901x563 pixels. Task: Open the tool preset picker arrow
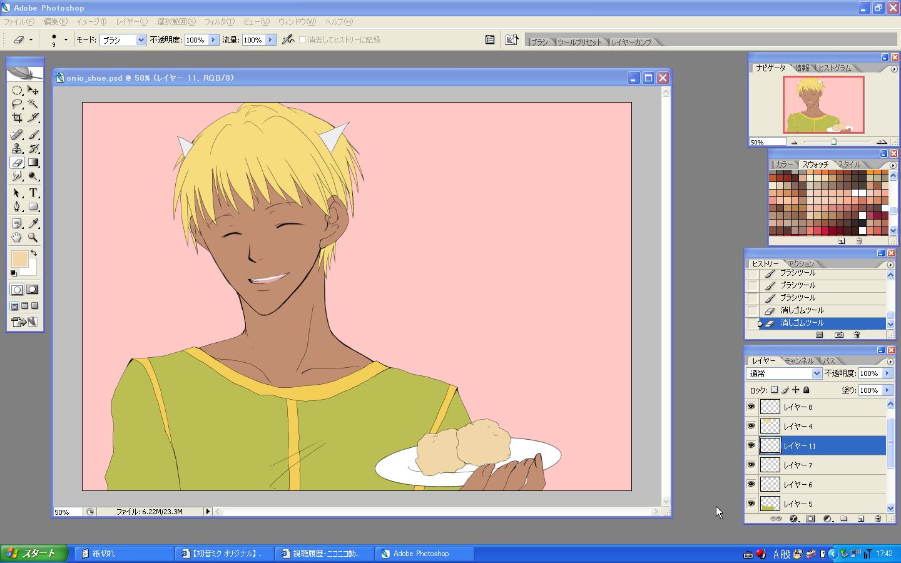[x=31, y=39]
